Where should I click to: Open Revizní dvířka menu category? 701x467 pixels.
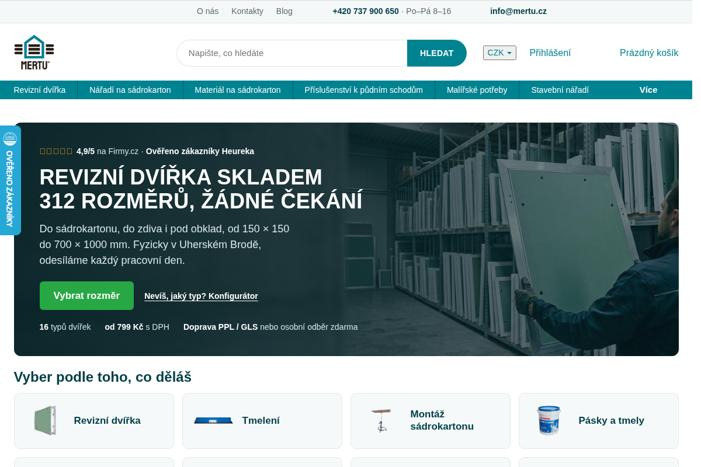[40, 90]
